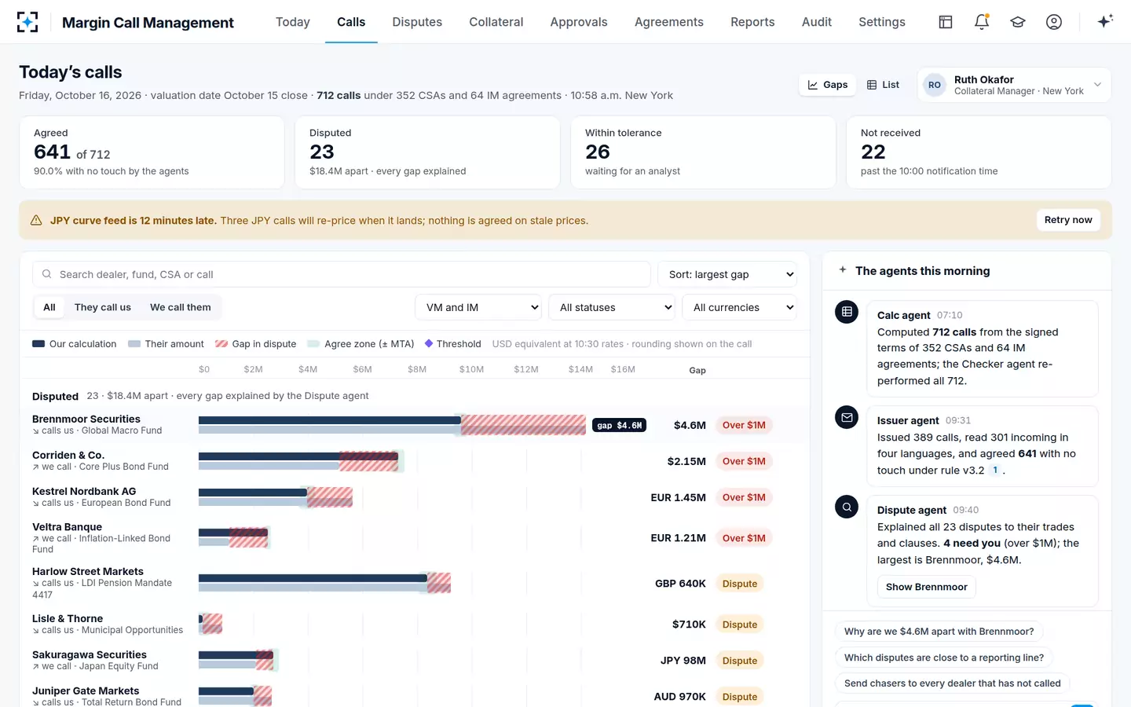The height and width of the screenshot is (707, 1131).
Task: Open the user account profile icon
Action: click(1054, 22)
